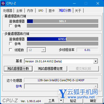The image size is (104, 104).
Task: Open the 处理器 tab
Action: (8, 11)
